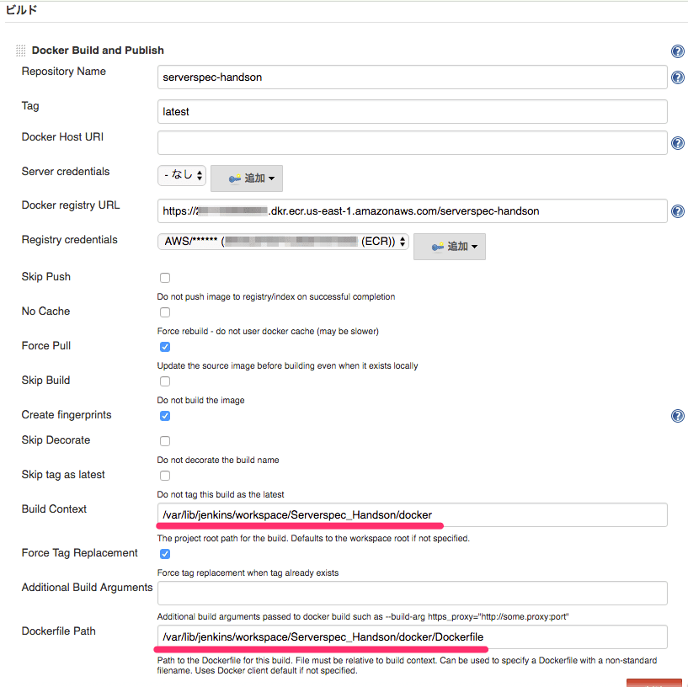Disable Force Tag Replacement
688x687 pixels.
coord(165,553)
